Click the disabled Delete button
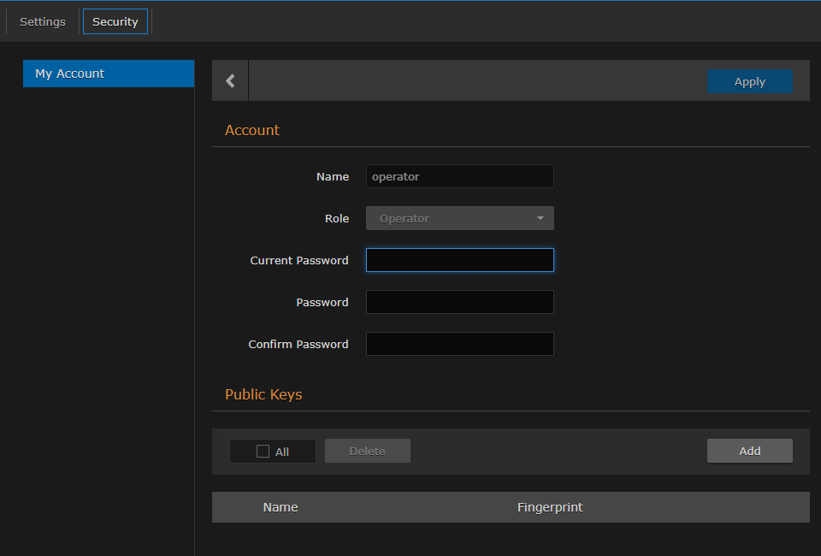Image resolution: width=821 pixels, height=556 pixels. pyautogui.click(x=367, y=451)
